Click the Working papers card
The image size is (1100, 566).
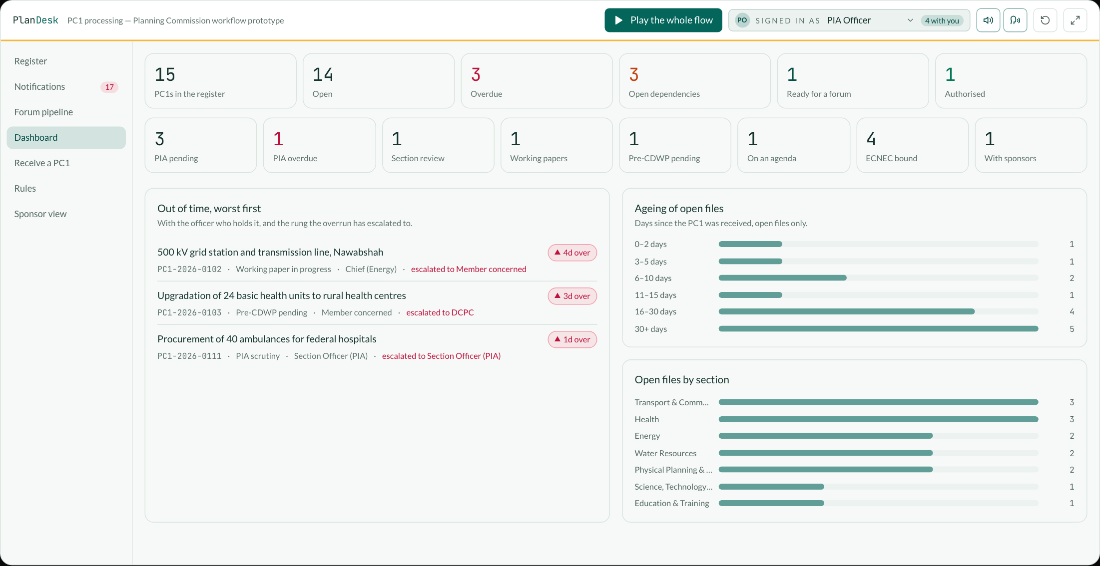pyautogui.click(x=556, y=145)
